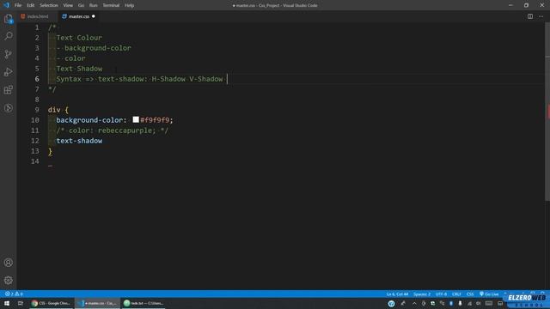Click the master.css VS Code taskbar button
This screenshot has height=309, width=550.
click(x=97, y=303)
